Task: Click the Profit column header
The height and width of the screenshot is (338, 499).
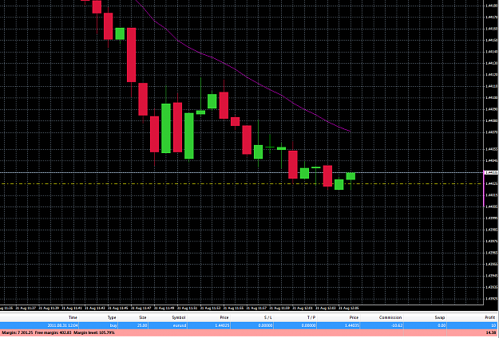Action: (x=490, y=317)
